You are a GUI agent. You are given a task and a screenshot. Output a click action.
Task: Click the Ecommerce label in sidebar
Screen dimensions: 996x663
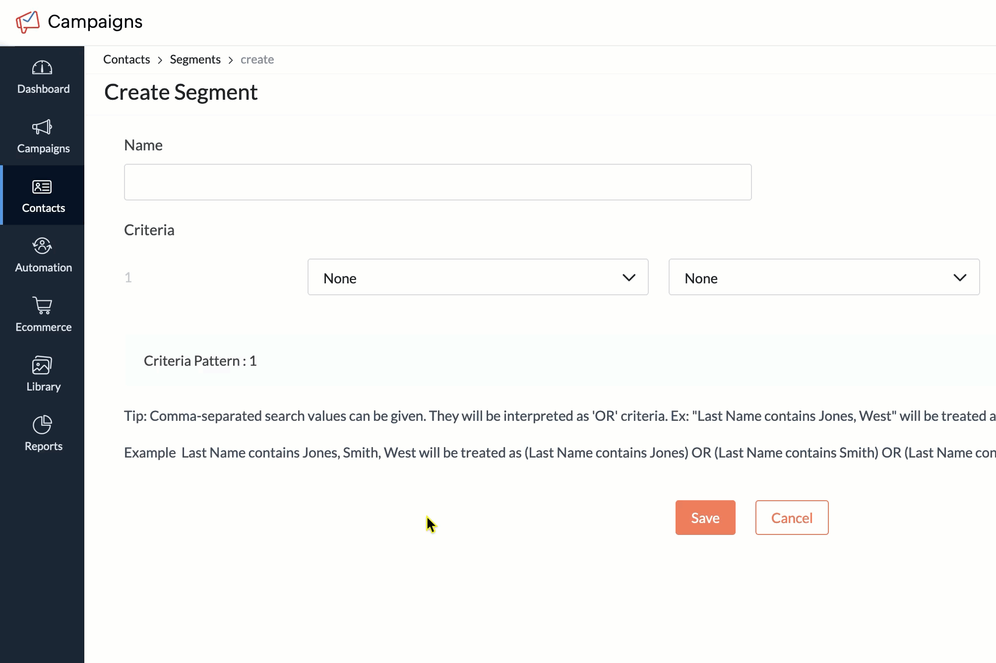point(44,327)
